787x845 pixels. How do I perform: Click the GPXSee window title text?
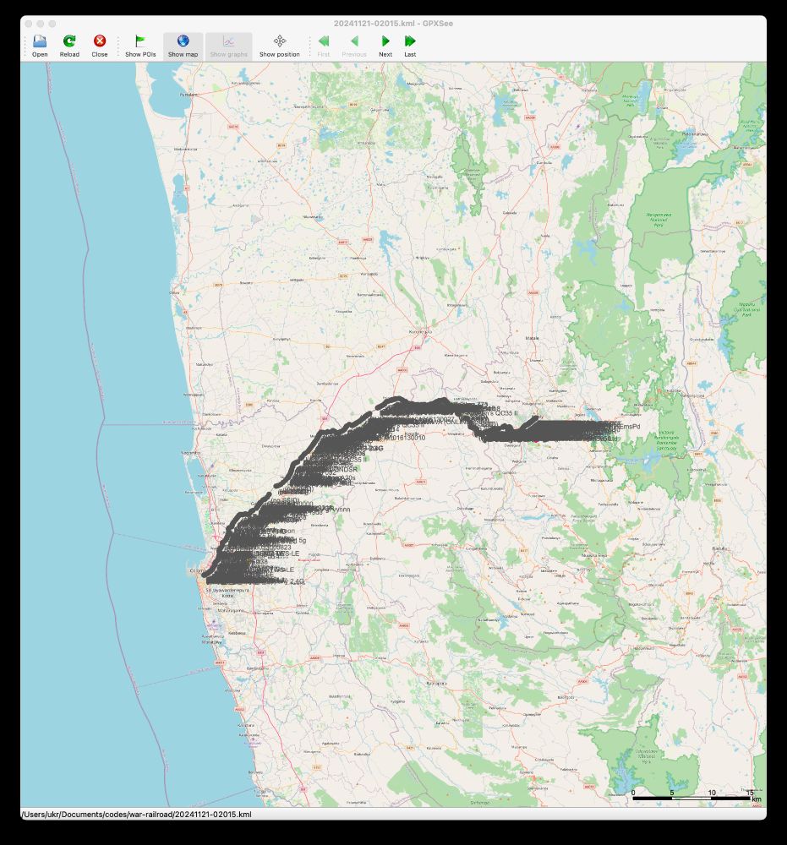tap(393, 23)
